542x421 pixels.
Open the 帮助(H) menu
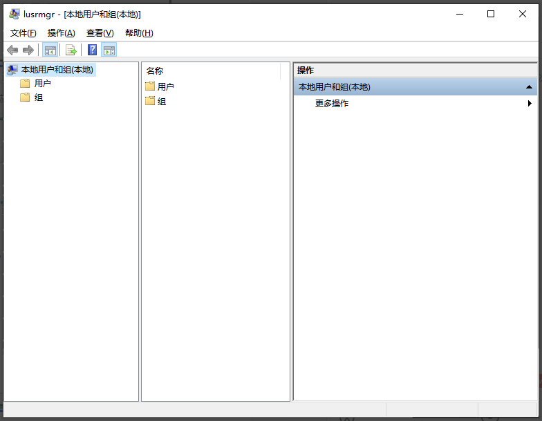[x=139, y=33]
